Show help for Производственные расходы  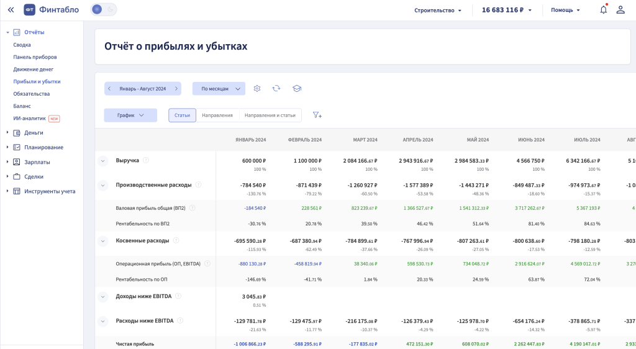198,184
